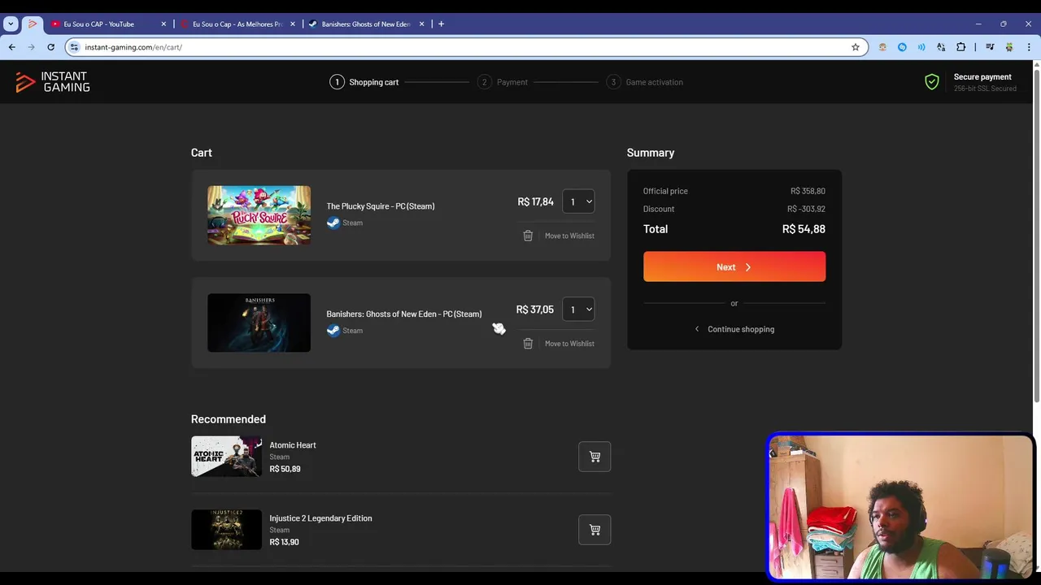Go back with browser back arrow
This screenshot has width=1041, height=585.
(x=11, y=47)
